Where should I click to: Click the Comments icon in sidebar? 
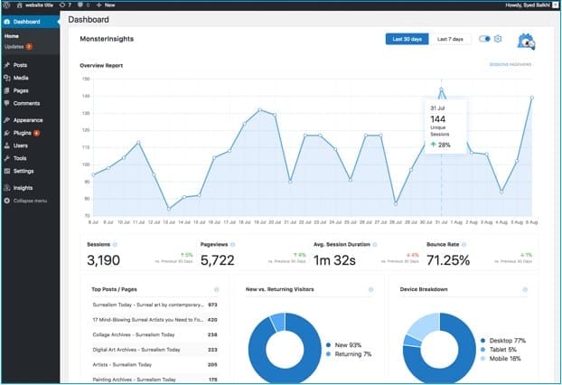pyautogui.click(x=7, y=103)
